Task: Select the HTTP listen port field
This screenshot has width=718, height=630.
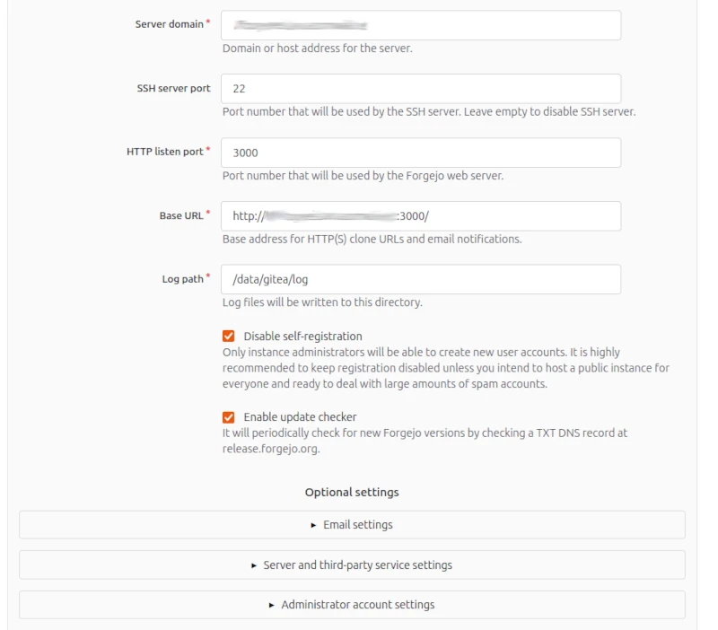Action: click(422, 152)
